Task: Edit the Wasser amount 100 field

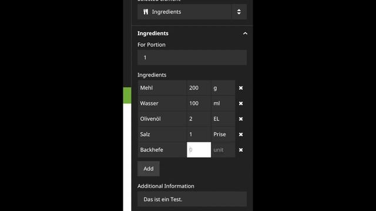Action: point(199,103)
